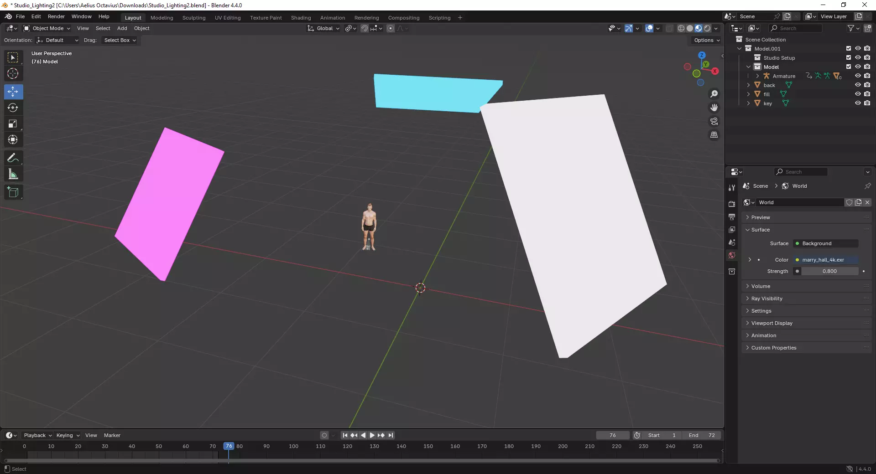Open the viewport Options dropdown
This screenshot has height=474, width=876.
tap(707, 40)
